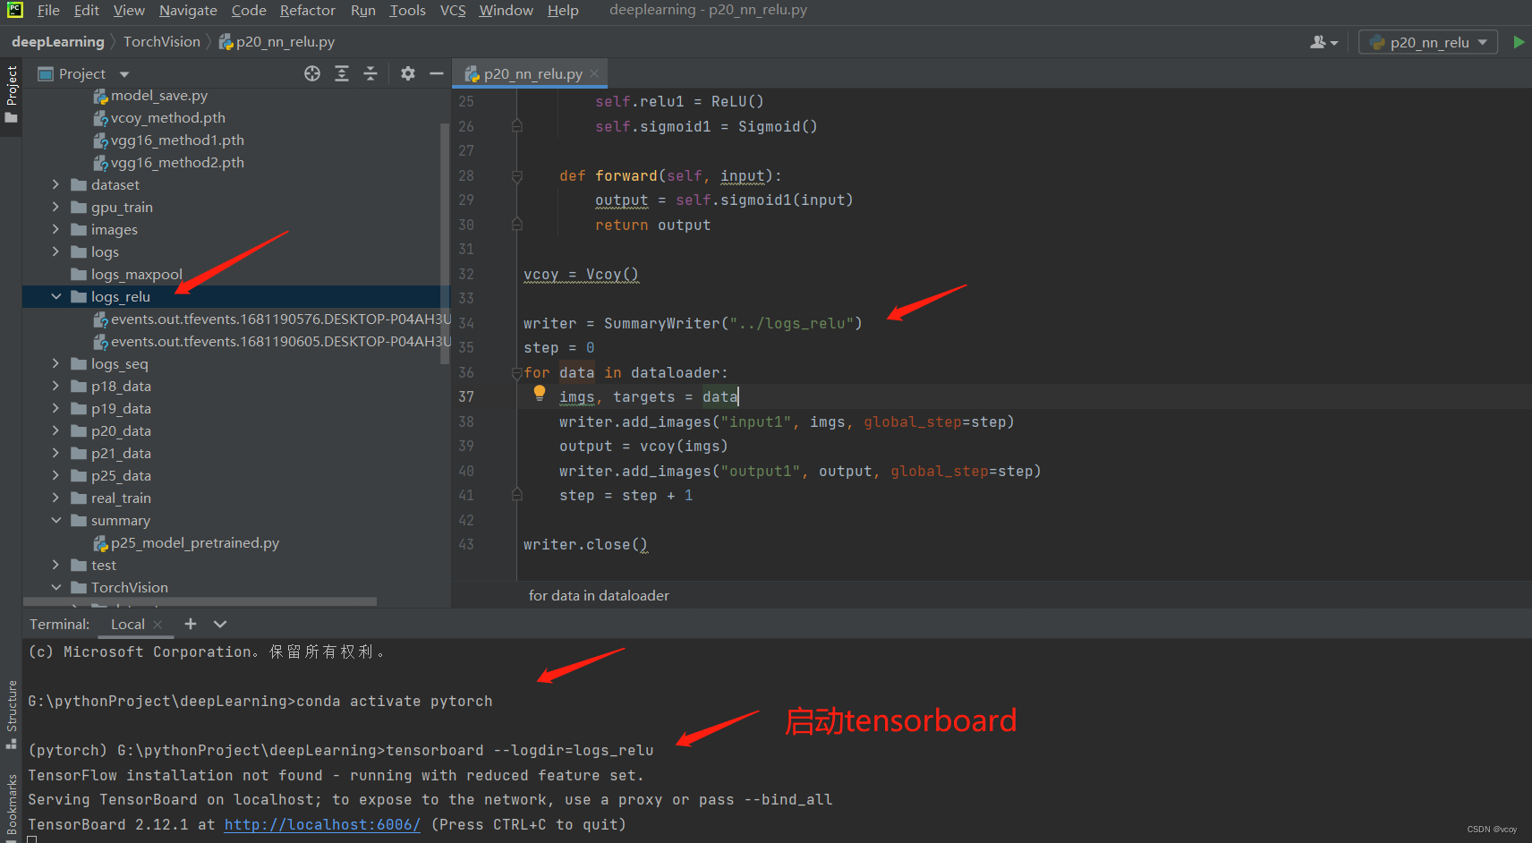Fold forward method at line 28 gutter
The height and width of the screenshot is (843, 1532).
click(x=516, y=176)
